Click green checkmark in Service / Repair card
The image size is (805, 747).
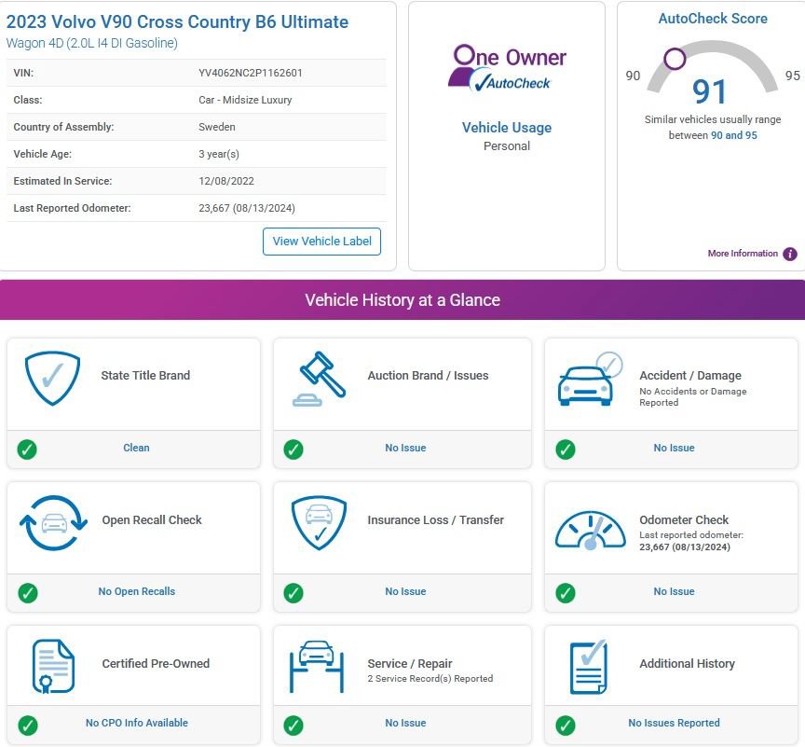click(x=293, y=725)
